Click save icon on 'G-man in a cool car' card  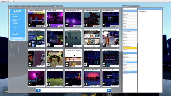67,25
